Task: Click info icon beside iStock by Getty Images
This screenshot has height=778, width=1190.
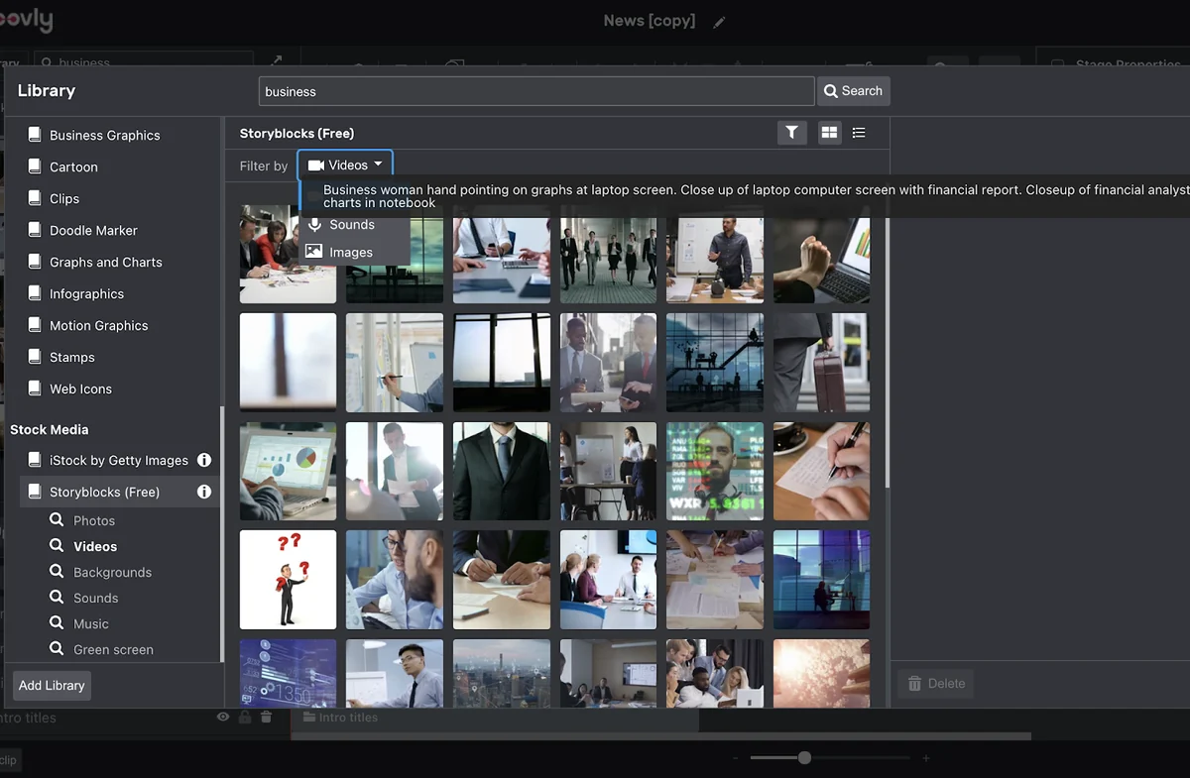Action: pos(204,460)
